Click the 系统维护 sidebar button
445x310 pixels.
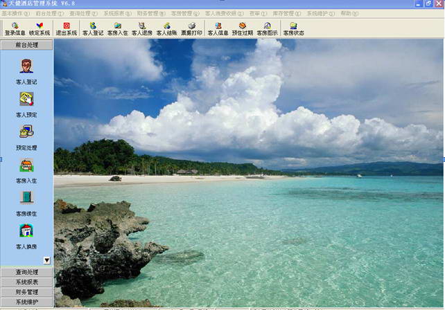pyautogui.click(x=26, y=302)
